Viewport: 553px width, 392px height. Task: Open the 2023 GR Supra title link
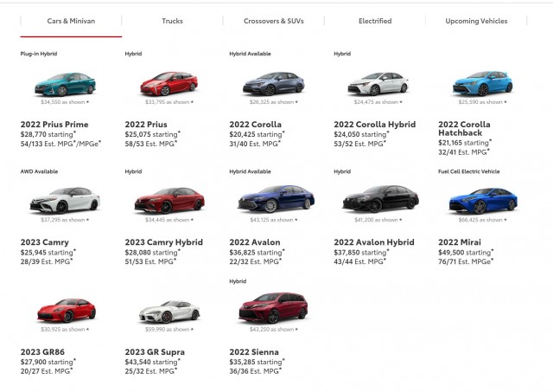point(155,351)
